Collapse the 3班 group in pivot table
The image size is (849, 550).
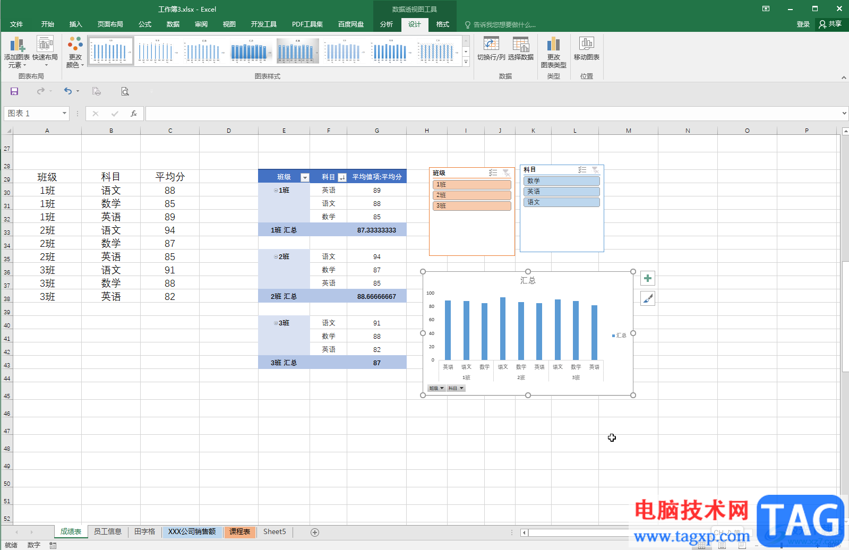pos(276,323)
